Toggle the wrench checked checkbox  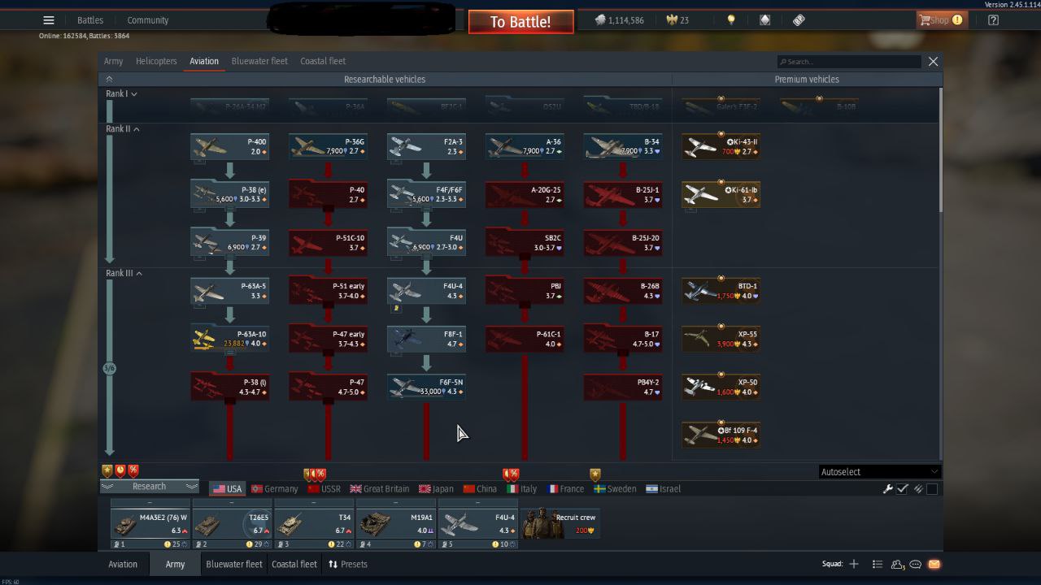903,489
